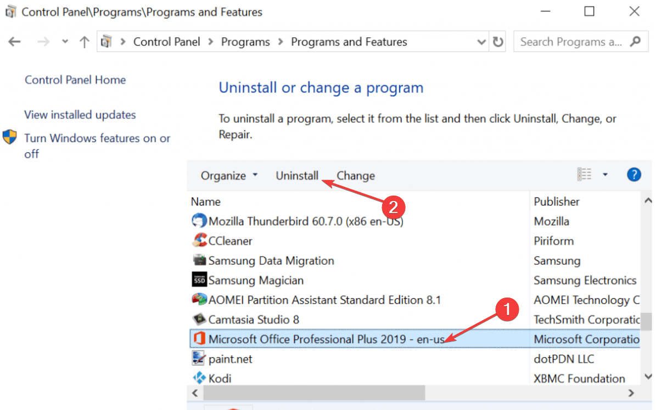Select the Microsoft Office icon
Viewport: 656px width, 410px height.
click(200, 339)
